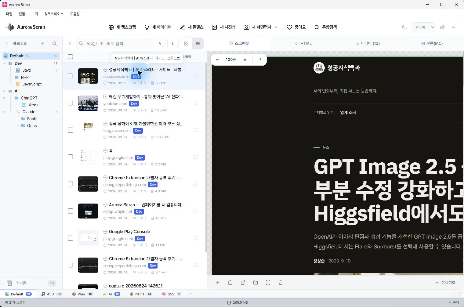Switch to grid view layout
The width and height of the screenshot is (464, 307).
tap(186, 44)
